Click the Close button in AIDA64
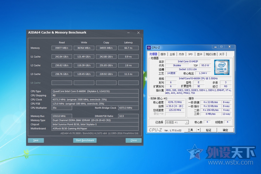Image resolution: width=261 pixels, height=174 pixels. point(134,140)
